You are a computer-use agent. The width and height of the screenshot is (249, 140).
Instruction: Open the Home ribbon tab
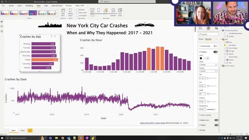point(11,6)
